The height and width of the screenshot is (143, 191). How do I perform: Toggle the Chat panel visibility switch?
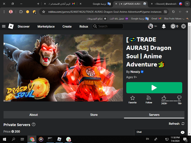tap(183, 132)
